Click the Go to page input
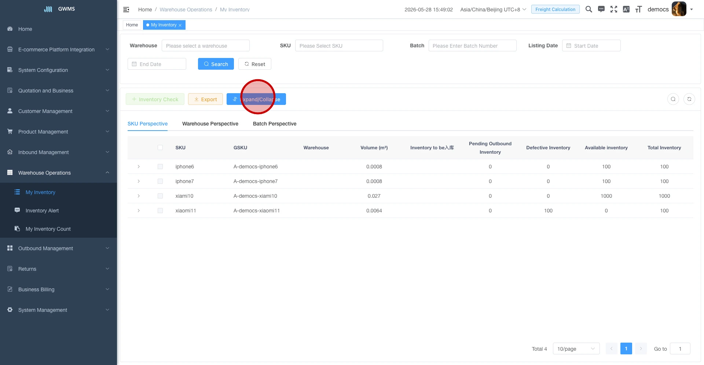 [680, 348]
